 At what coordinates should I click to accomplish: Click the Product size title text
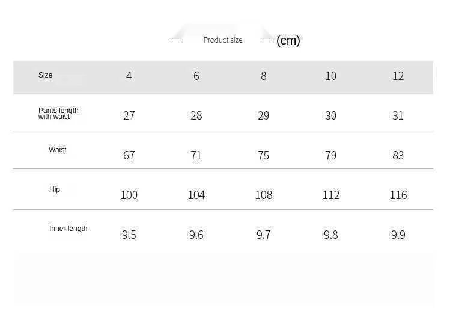(x=223, y=40)
